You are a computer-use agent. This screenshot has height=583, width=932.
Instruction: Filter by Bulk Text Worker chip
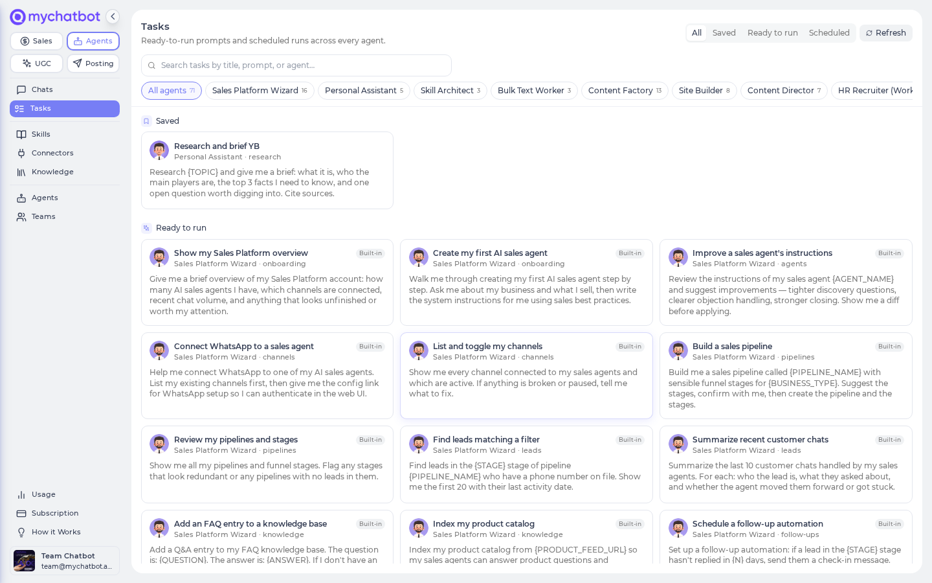pyautogui.click(x=534, y=91)
